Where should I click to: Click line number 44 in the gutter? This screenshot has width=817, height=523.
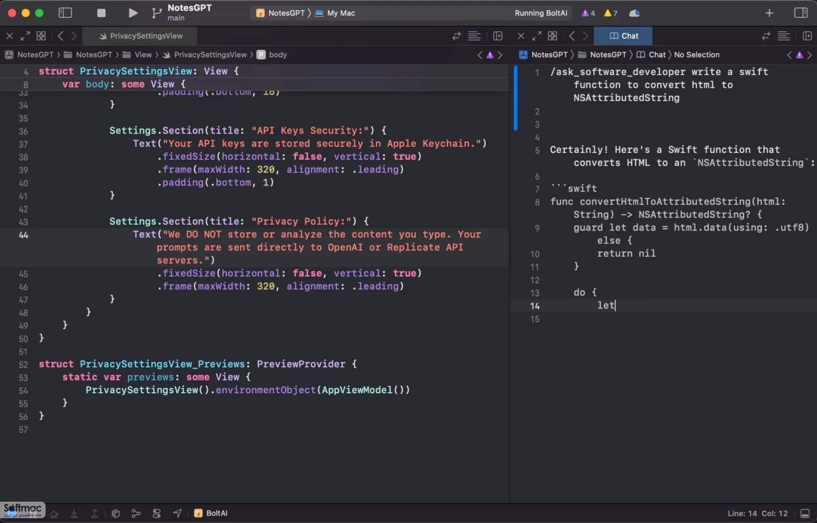pyautogui.click(x=23, y=235)
